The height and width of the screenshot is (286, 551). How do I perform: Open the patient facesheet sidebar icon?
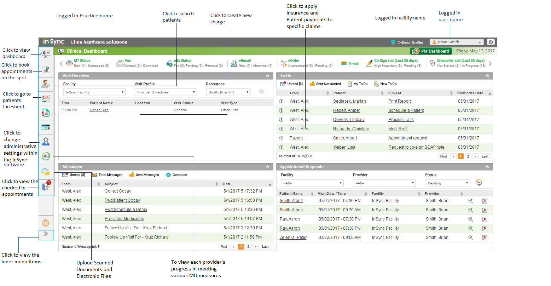(46, 98)
